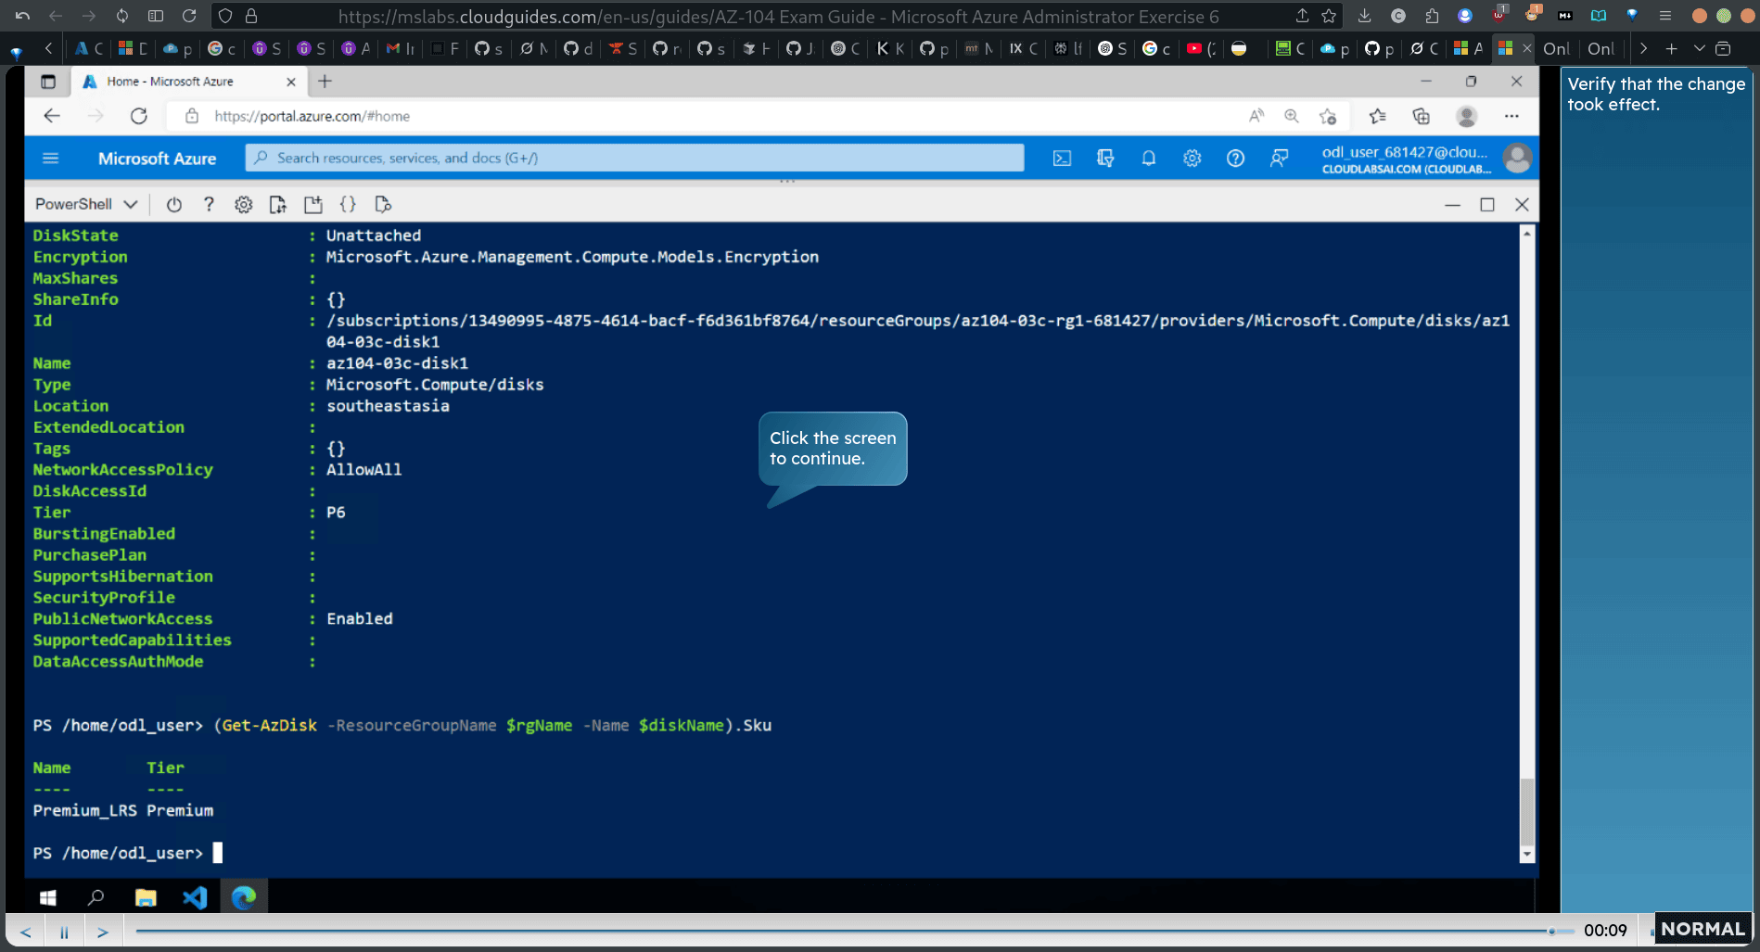Open Windows Start button in simulated taskbar
Image resolution: width=1760 pixels, height=952 pixels.
tap(48, 897)
